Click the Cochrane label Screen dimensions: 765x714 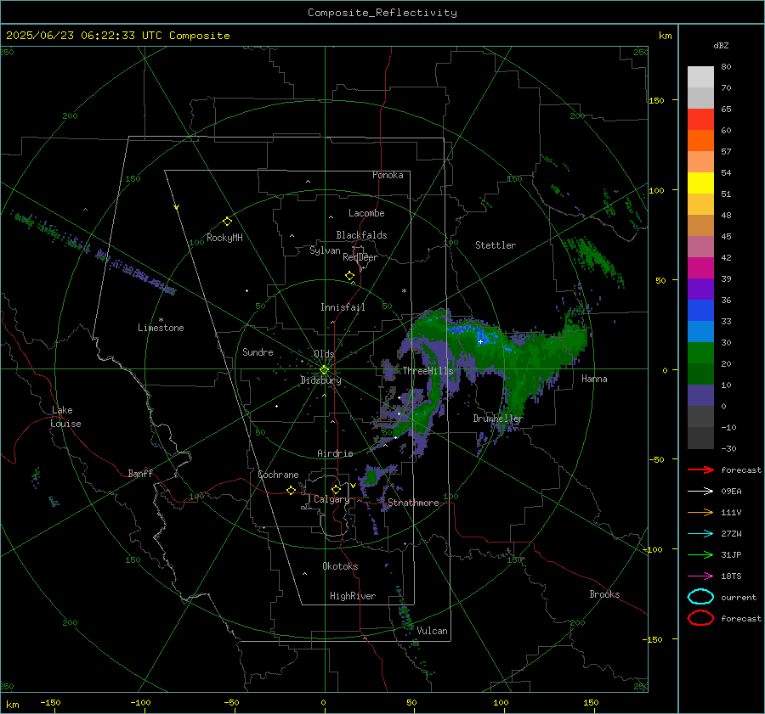click(278, 475)
